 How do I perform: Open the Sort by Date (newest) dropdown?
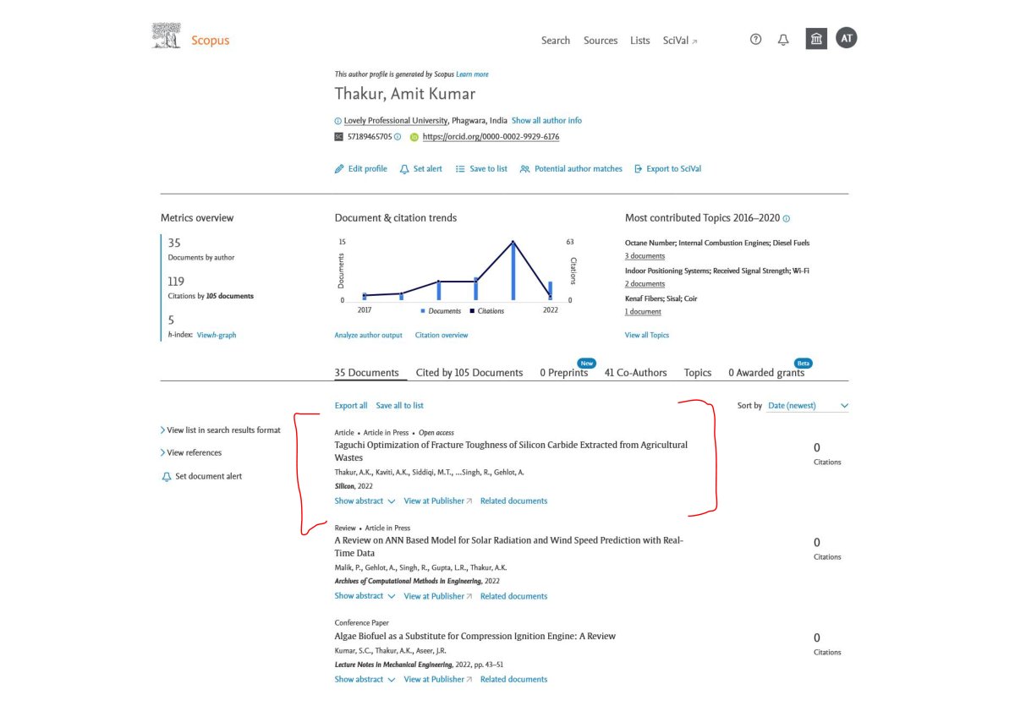click(808, 406)
